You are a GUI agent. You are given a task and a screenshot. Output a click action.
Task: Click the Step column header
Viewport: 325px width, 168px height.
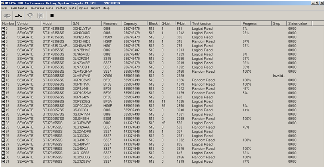click(279, 23)
